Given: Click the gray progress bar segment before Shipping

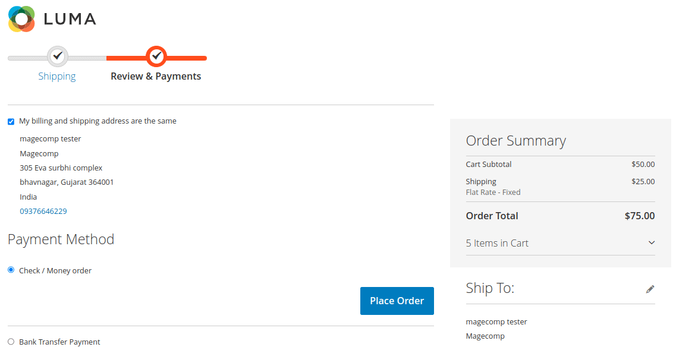Looking at the screenshot, I should (x=27, y=58).
